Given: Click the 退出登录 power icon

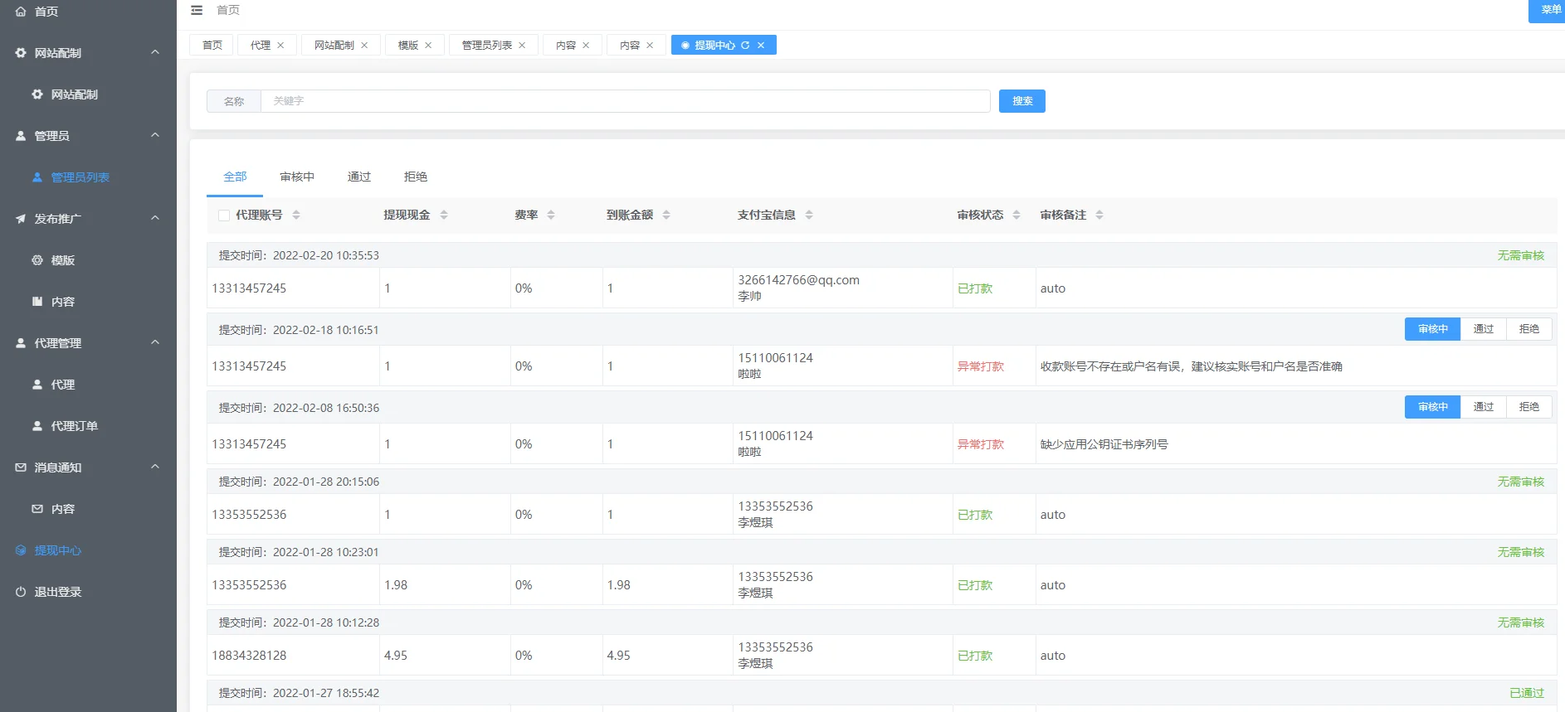Looking at the screenshot, I should pyautogui.click(x=21, y=592).
